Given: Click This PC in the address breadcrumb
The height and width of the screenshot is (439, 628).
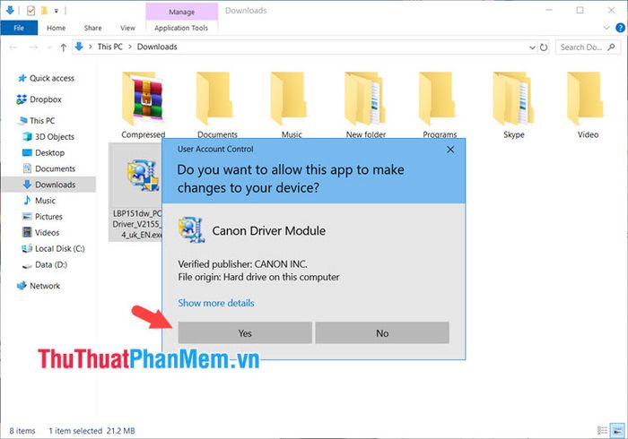Looking at the screenshot, I should click(110, 47).
